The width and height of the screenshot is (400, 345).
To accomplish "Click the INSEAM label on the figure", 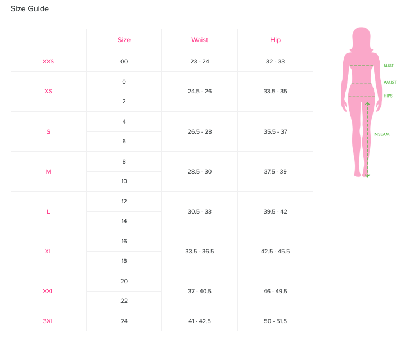I will [x=381, y=134].
